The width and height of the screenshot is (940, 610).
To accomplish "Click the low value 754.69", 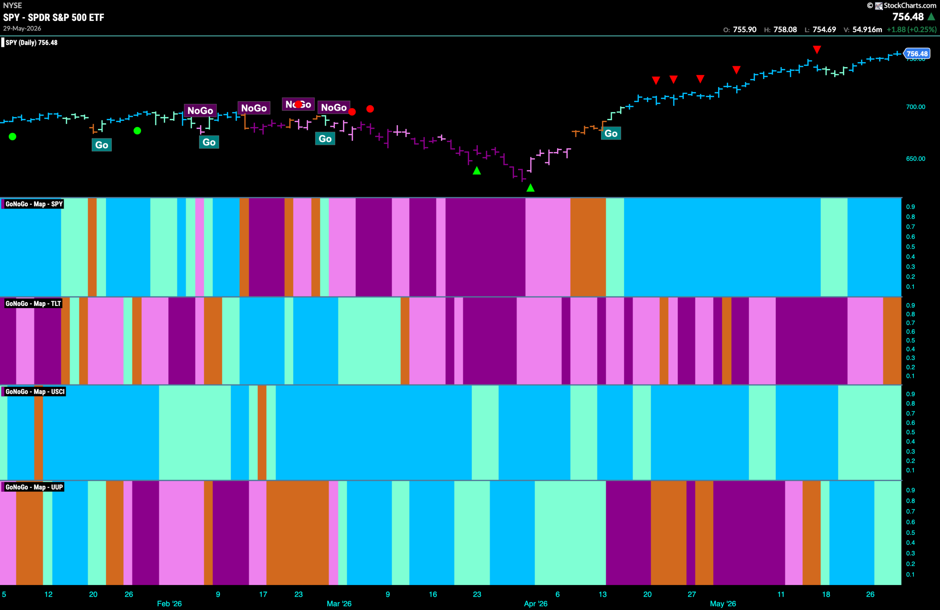I will point(824,30).
